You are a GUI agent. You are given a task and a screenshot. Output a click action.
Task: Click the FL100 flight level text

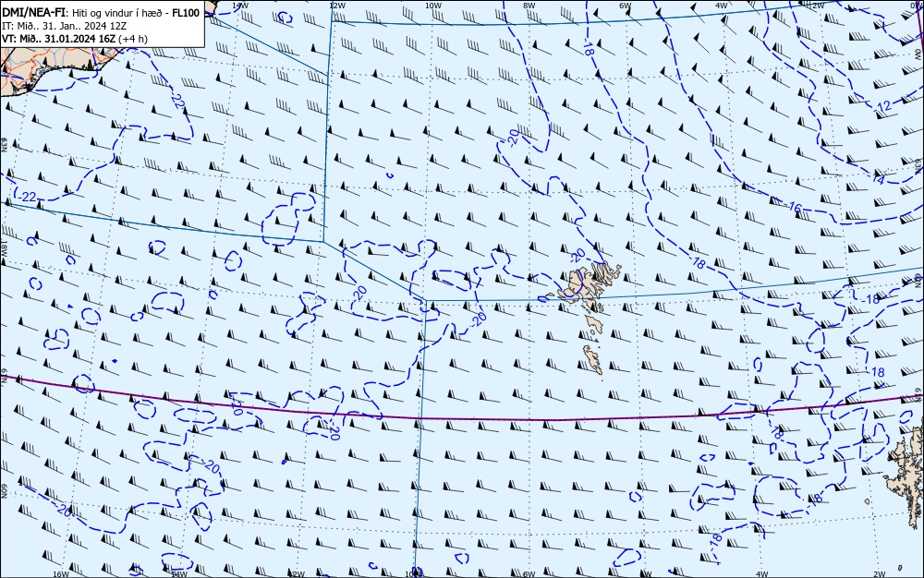[186, 13]
